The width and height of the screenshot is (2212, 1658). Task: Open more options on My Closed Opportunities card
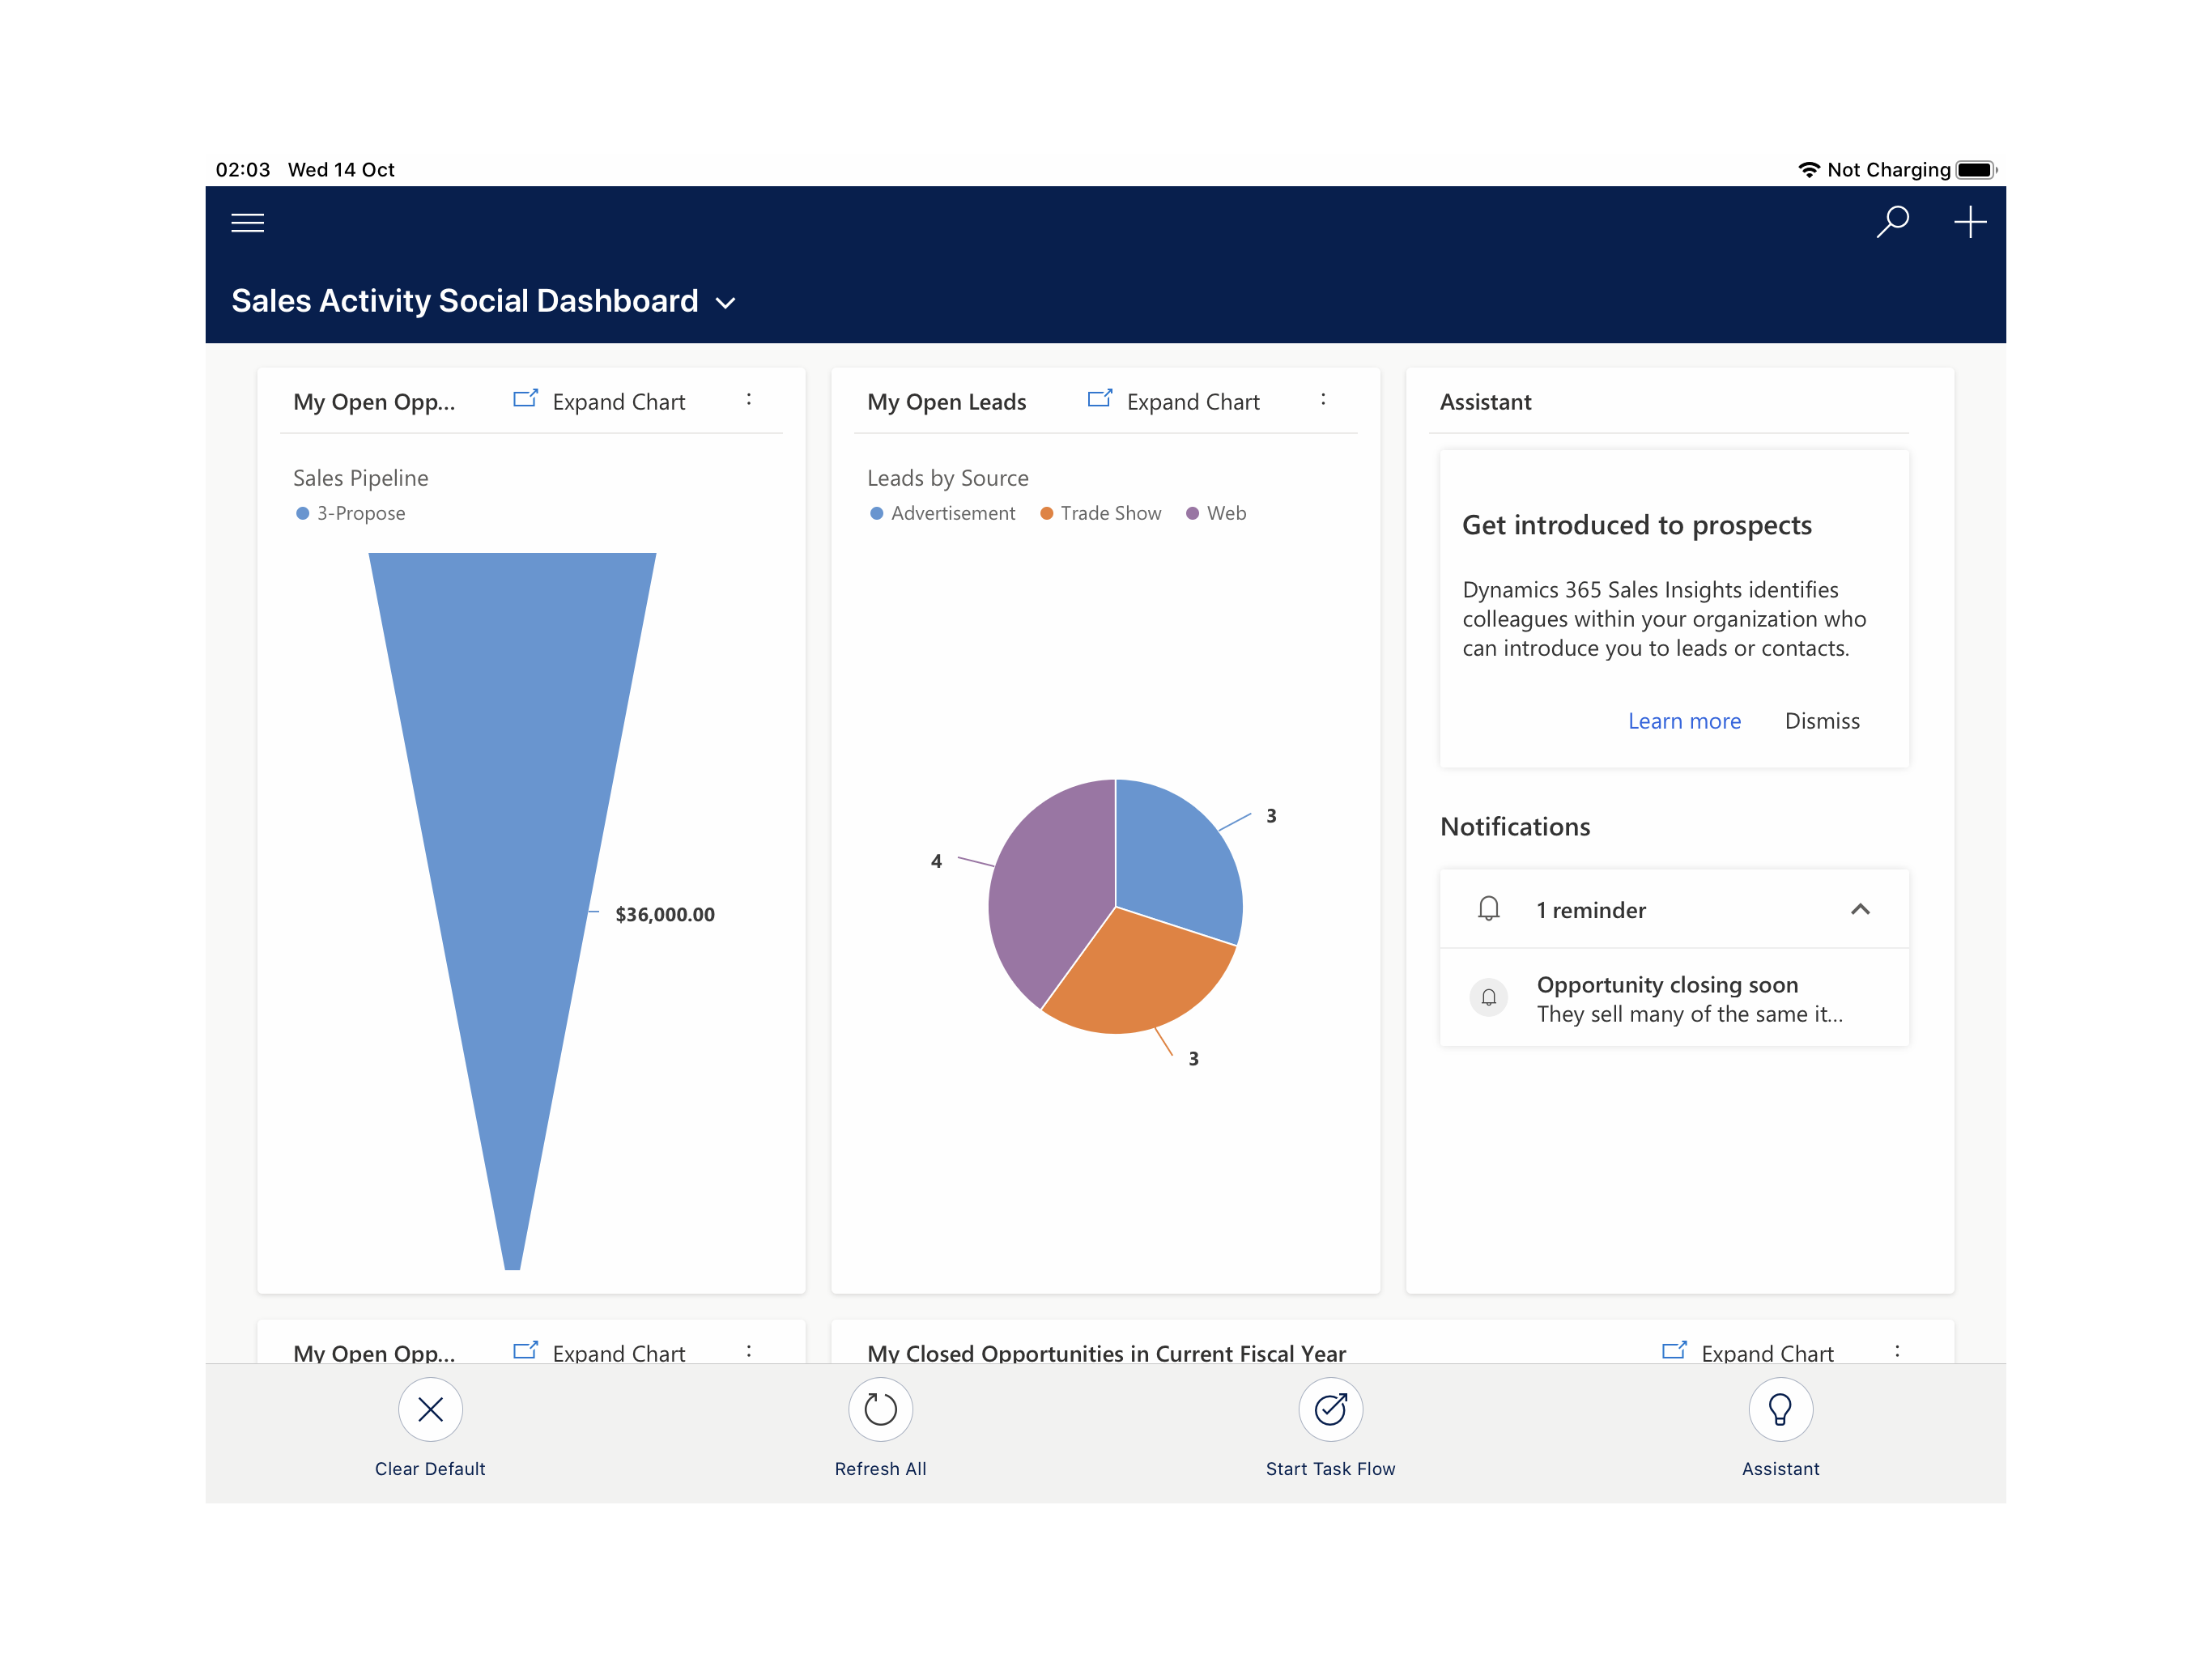(1896, 1351)
